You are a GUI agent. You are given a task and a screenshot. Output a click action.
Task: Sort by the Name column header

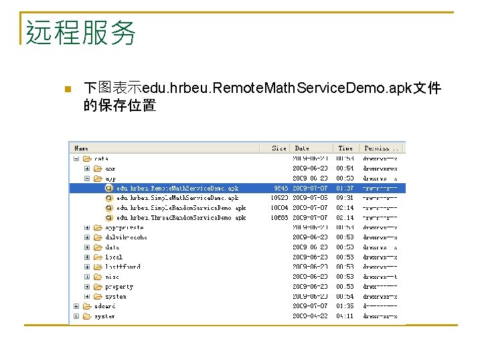click(165, 148)
